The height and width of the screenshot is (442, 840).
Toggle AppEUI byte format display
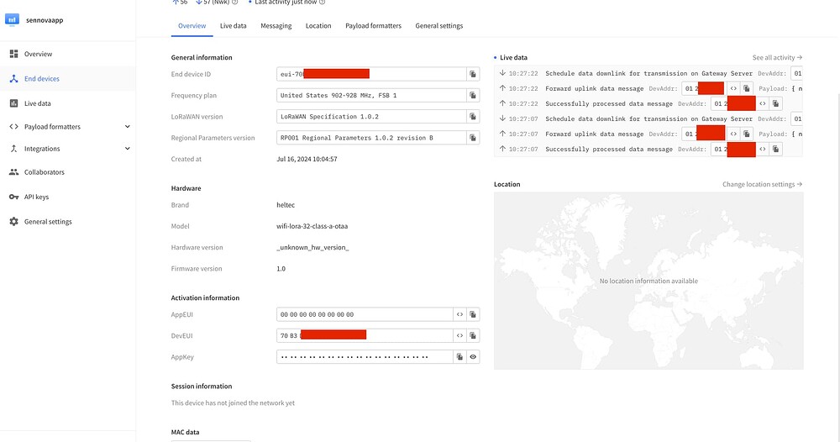click(459, 314)
